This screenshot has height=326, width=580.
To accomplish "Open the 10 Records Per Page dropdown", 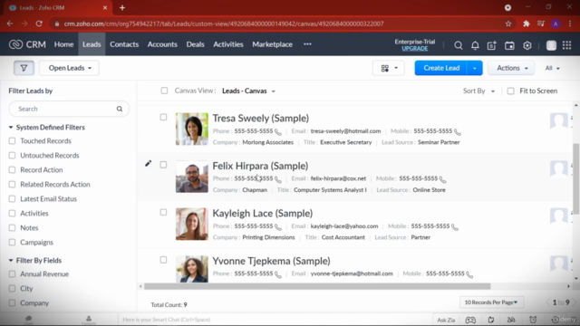I will [491, 302].
